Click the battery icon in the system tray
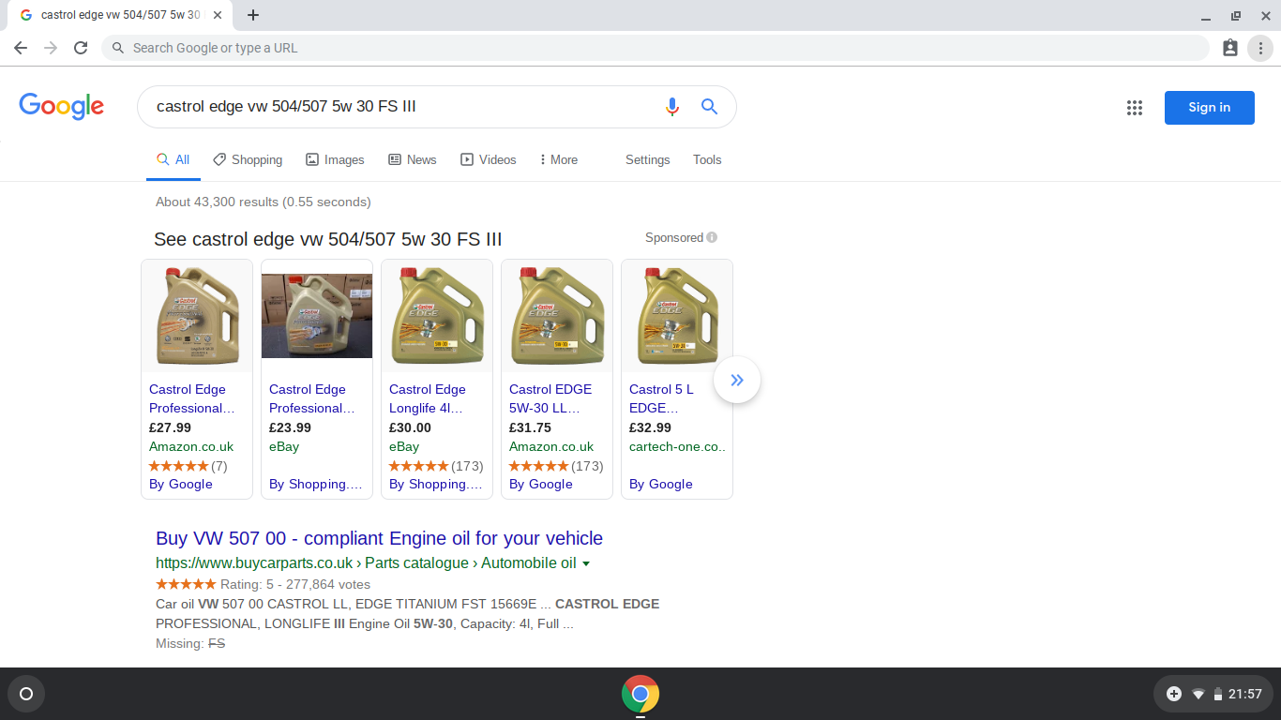This screenshot has height=720, width=1281. coord(1218,694)
